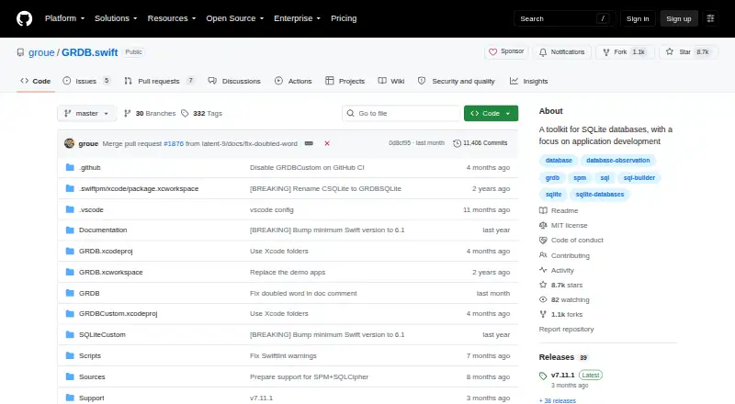This screenshot has width=735, height=404.
Task: Open the .vscode folder
Action: [x=91, y=209]
